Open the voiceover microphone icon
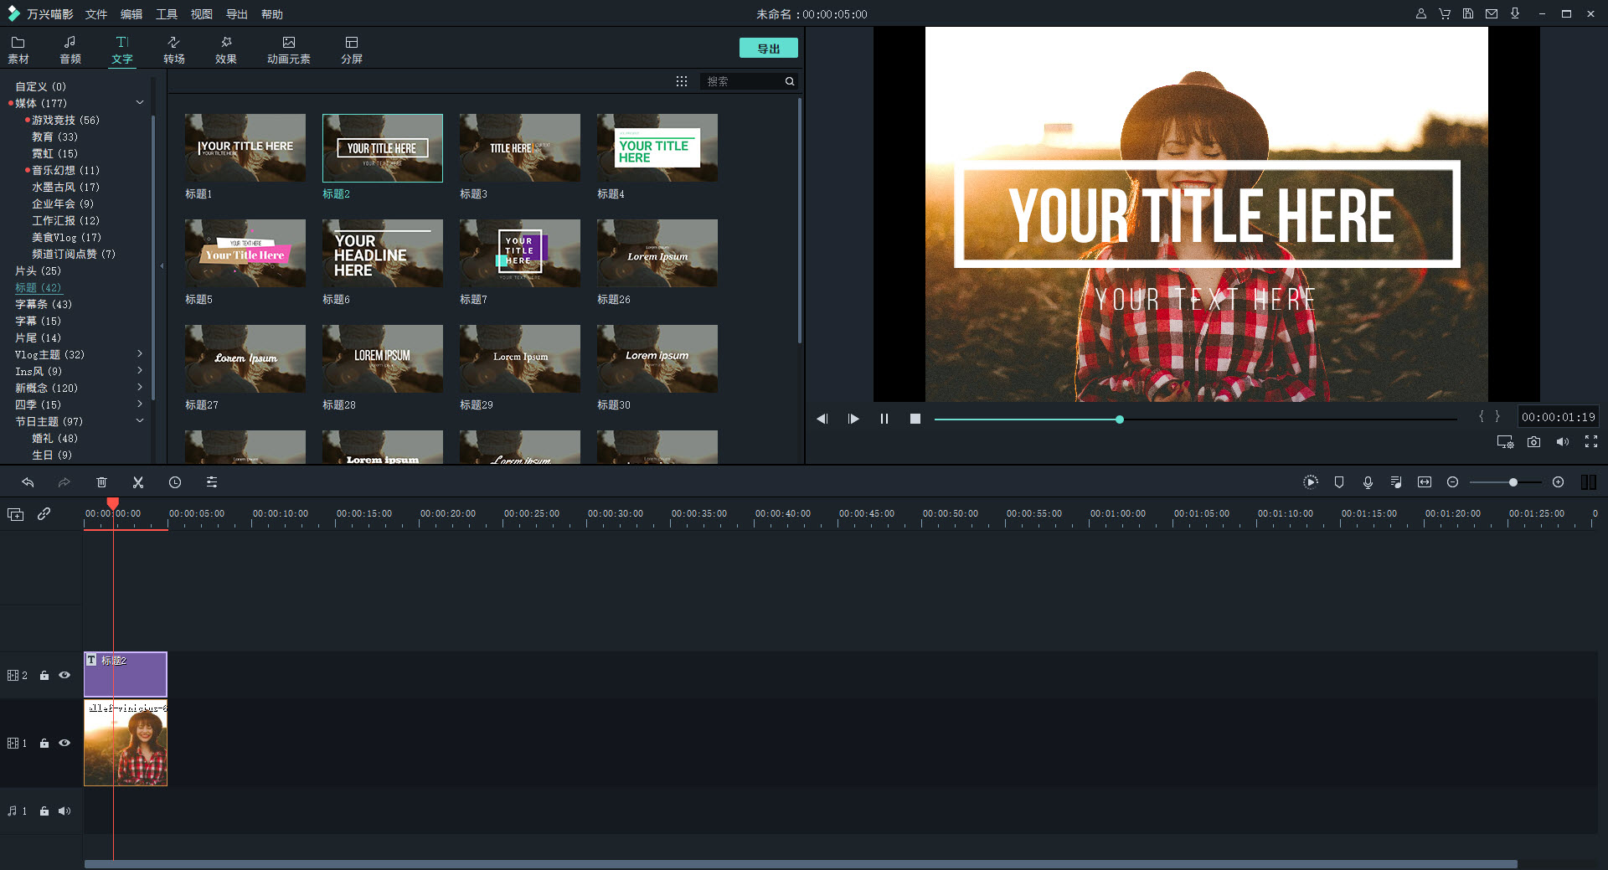 pyautogui.click(x=1368, y=482)
